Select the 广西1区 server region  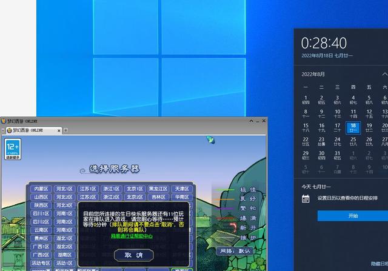[41, 247]
